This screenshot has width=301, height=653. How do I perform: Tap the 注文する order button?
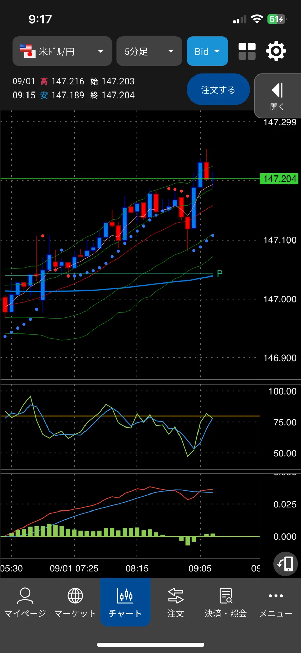pyautogui.click(x=218, y=90)
